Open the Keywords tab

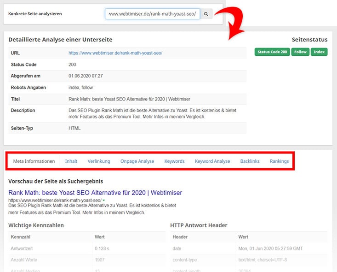(174, 161)
